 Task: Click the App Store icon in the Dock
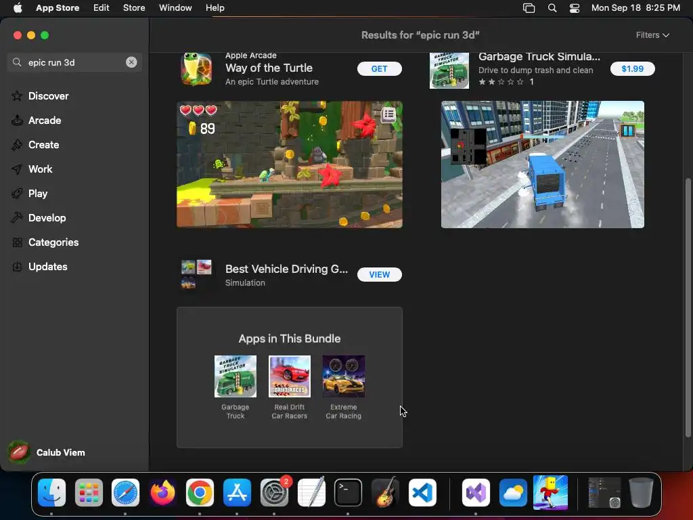pos(237,492)
